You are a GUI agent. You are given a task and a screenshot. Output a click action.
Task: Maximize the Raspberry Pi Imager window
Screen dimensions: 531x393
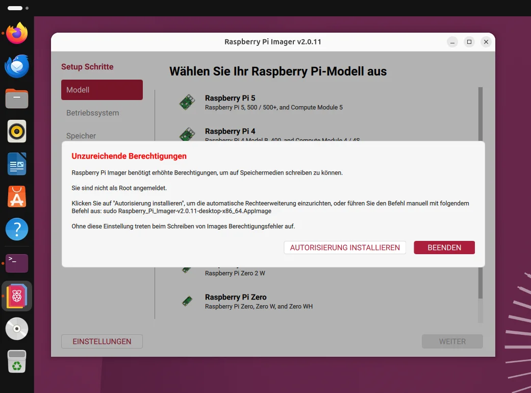click(x=469, y=42)
